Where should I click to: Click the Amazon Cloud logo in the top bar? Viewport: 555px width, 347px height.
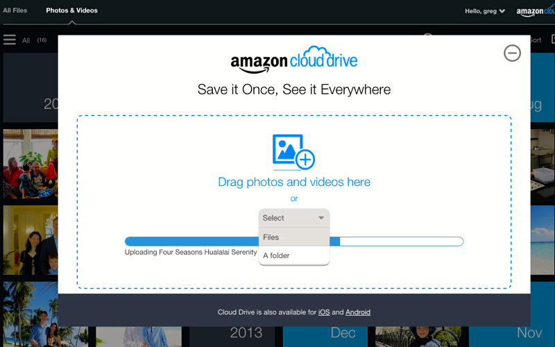(535, 11)
